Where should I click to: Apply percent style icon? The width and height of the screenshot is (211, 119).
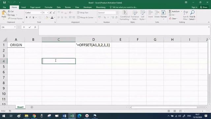point(105,18)
